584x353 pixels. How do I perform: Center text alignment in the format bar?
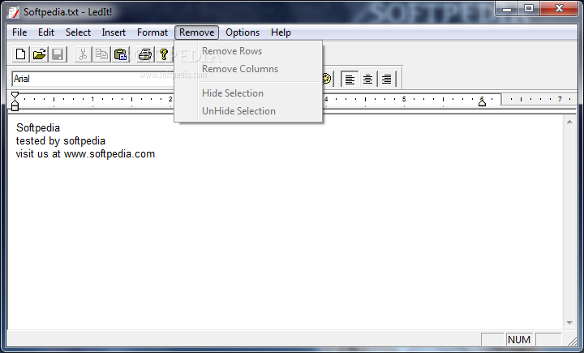pyautogui.click(x=368, y=79)
